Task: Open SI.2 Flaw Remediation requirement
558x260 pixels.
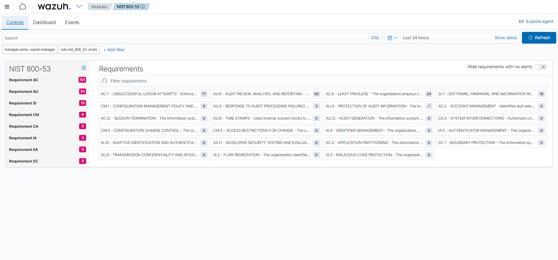Action: [266, 155]
